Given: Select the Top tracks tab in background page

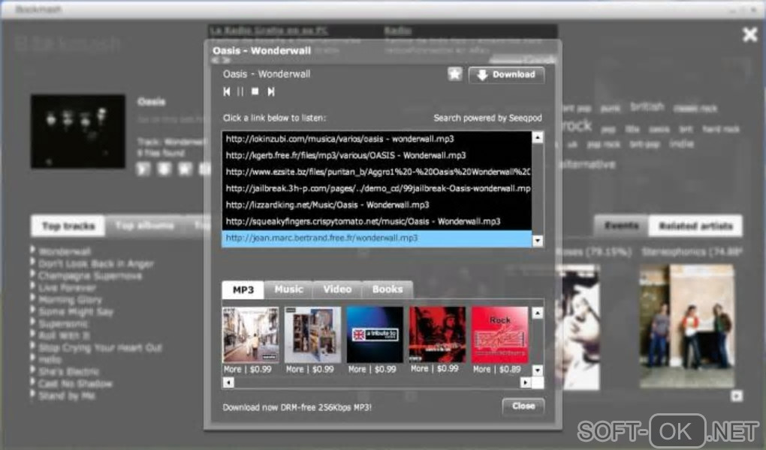Looking at the screenshot, I should click(68, 226).
